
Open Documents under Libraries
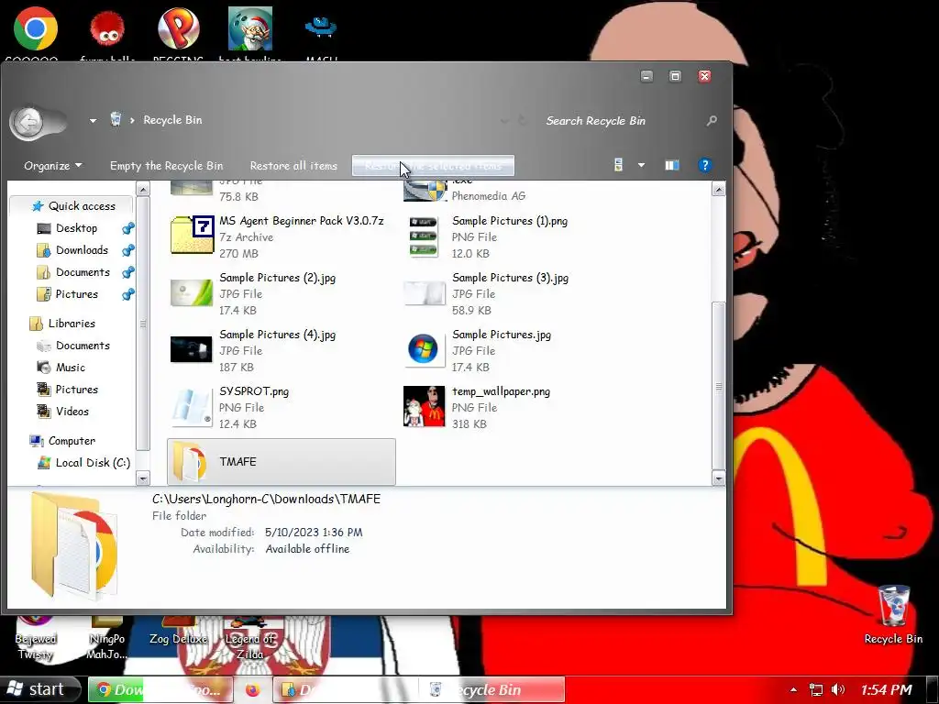click(83, 346)
